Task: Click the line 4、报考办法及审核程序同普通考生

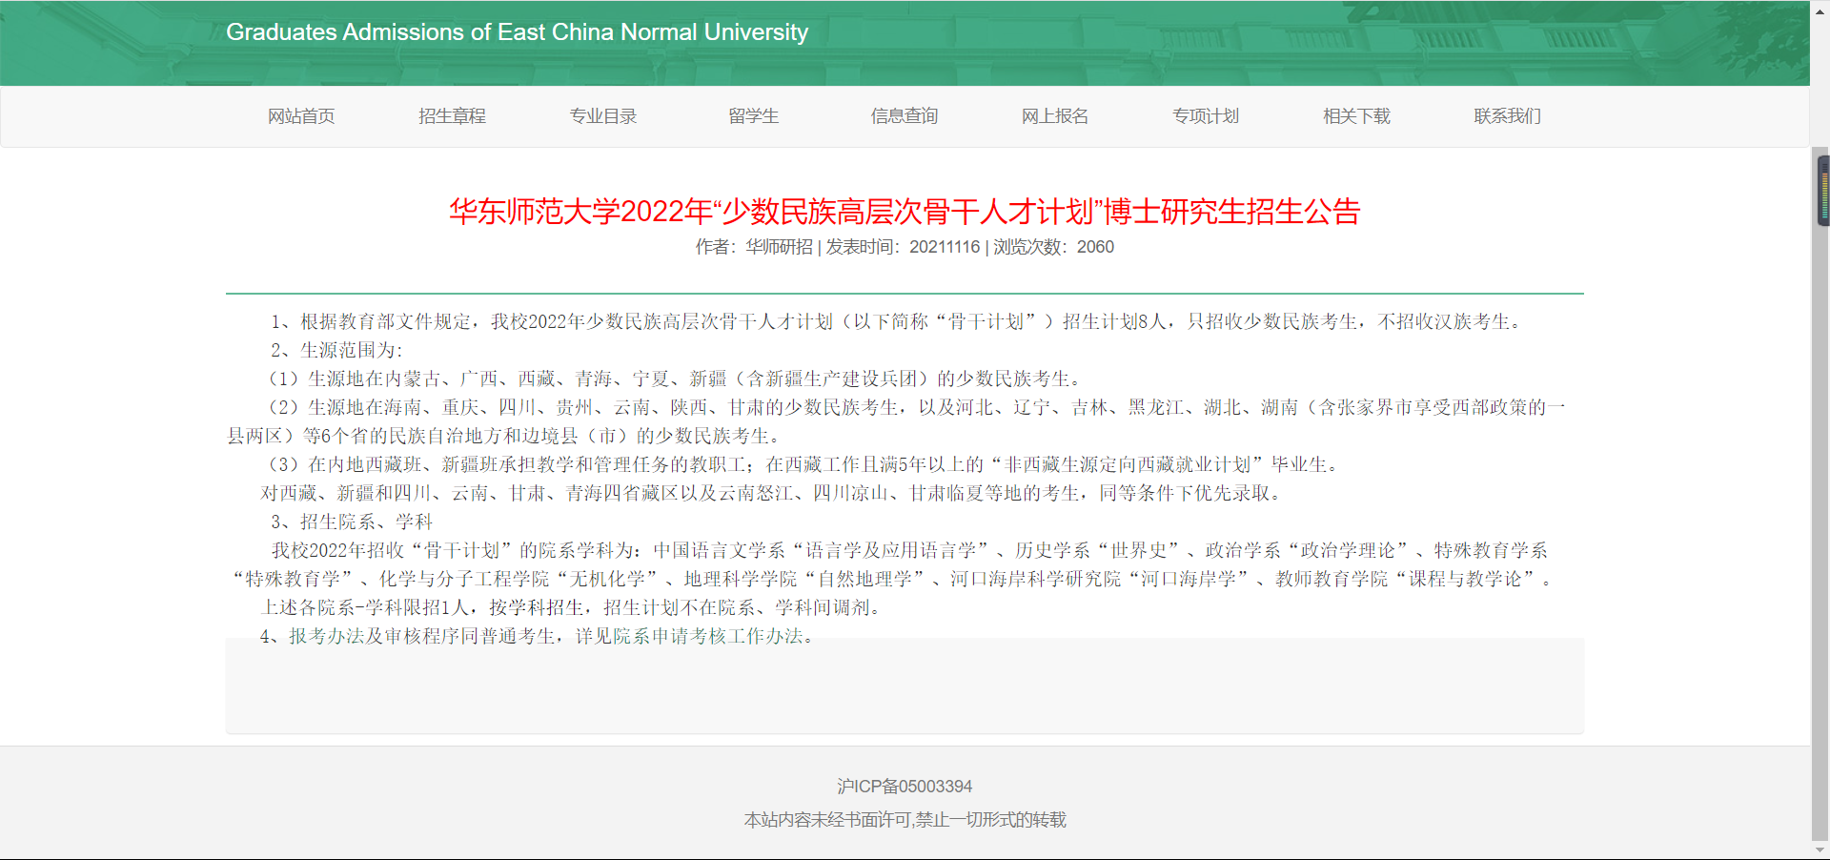Action: coord(539,637)
